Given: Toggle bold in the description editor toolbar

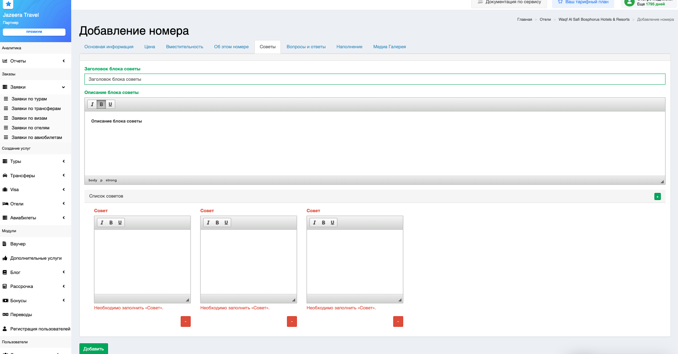Looking at the screenshot, I should (101, 104).
